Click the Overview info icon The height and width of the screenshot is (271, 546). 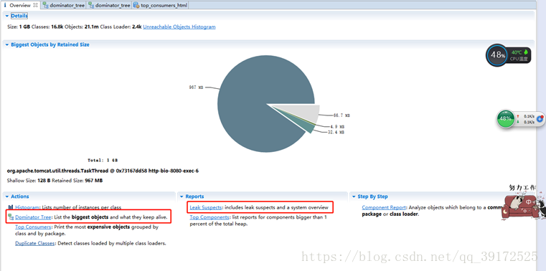[x=5, y=5]
